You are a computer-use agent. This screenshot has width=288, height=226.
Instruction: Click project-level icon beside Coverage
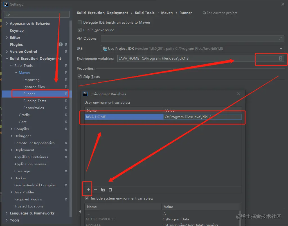(x=66, y=171)
